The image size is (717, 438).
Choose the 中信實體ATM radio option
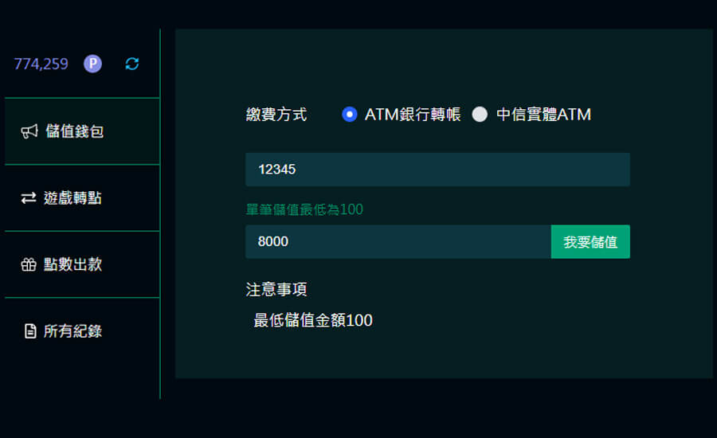(x=480, y=115)
